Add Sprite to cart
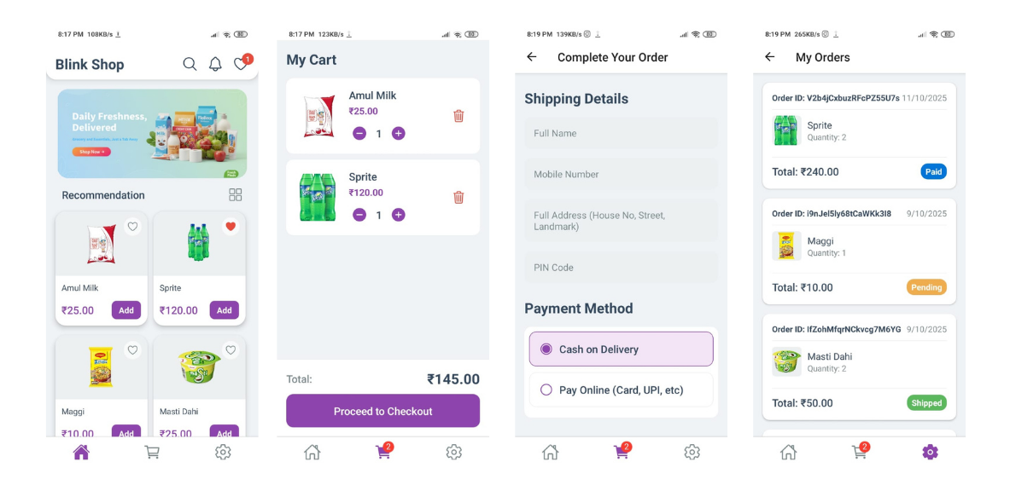The height and width of the screenshot is (485, 1010). pos(225,310)
